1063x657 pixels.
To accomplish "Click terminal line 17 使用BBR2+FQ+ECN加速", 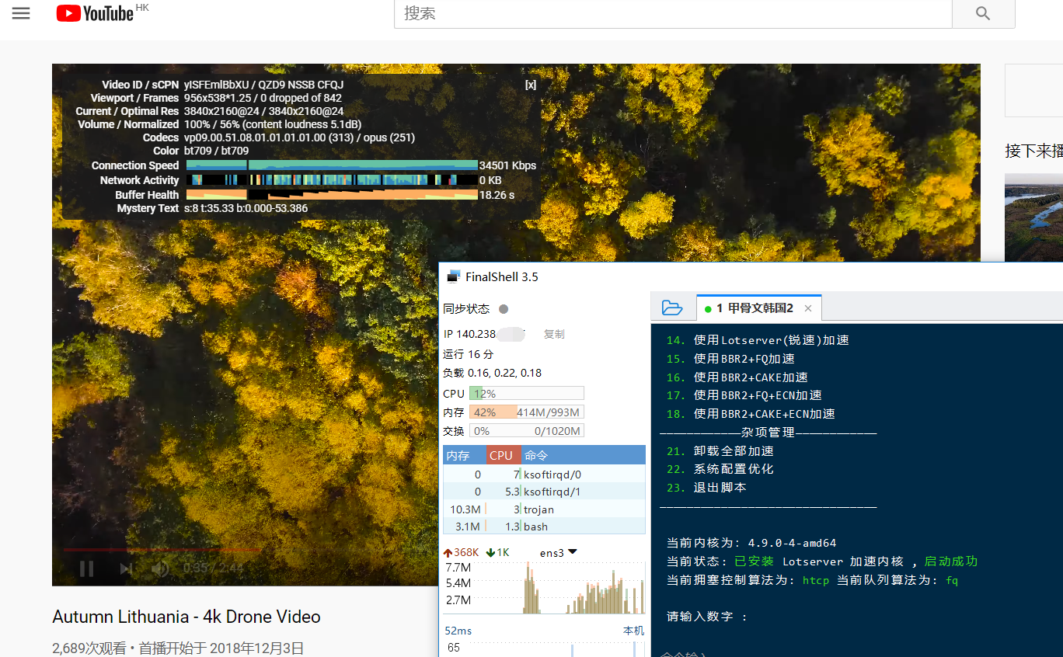I will coord(744,395).
